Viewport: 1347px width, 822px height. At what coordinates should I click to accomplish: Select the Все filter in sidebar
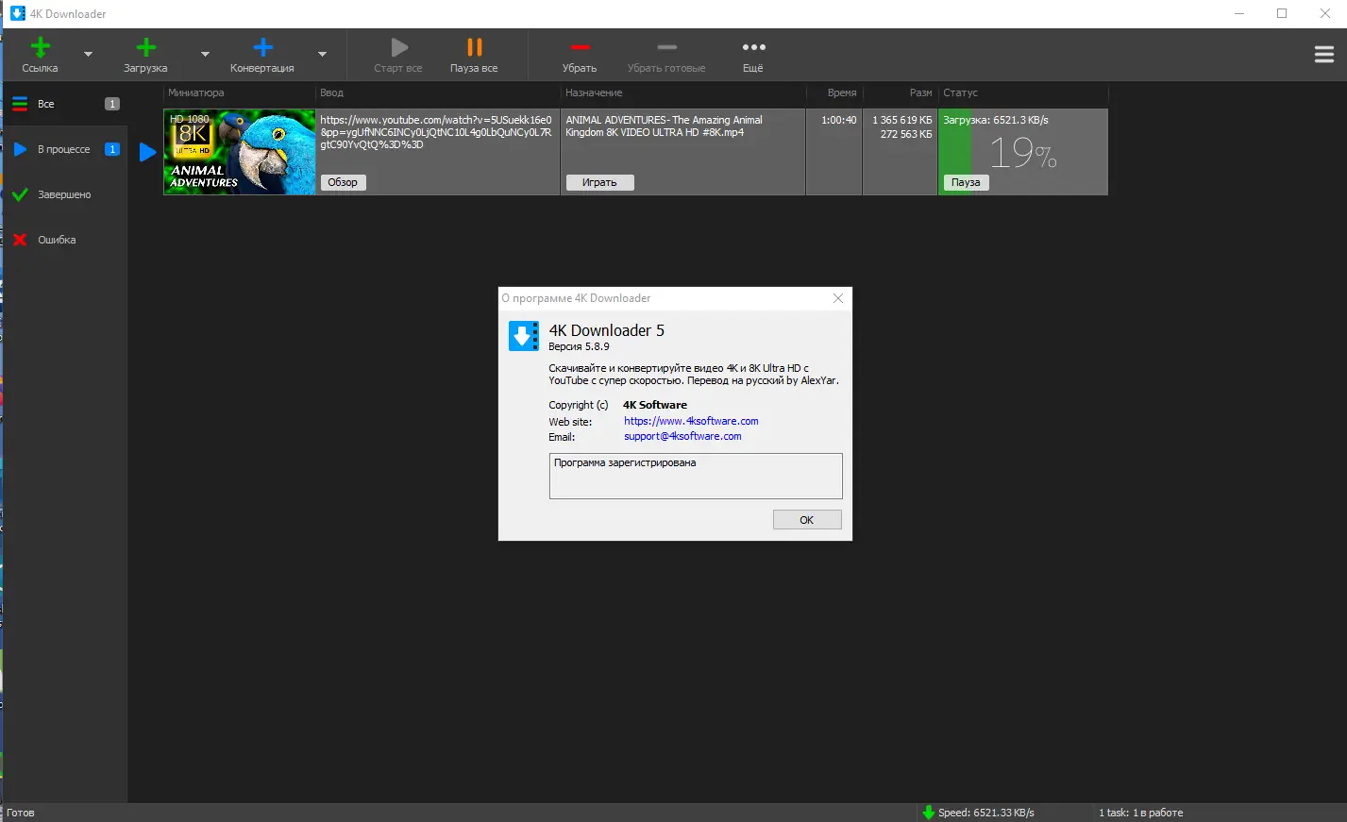click(64, 104)
